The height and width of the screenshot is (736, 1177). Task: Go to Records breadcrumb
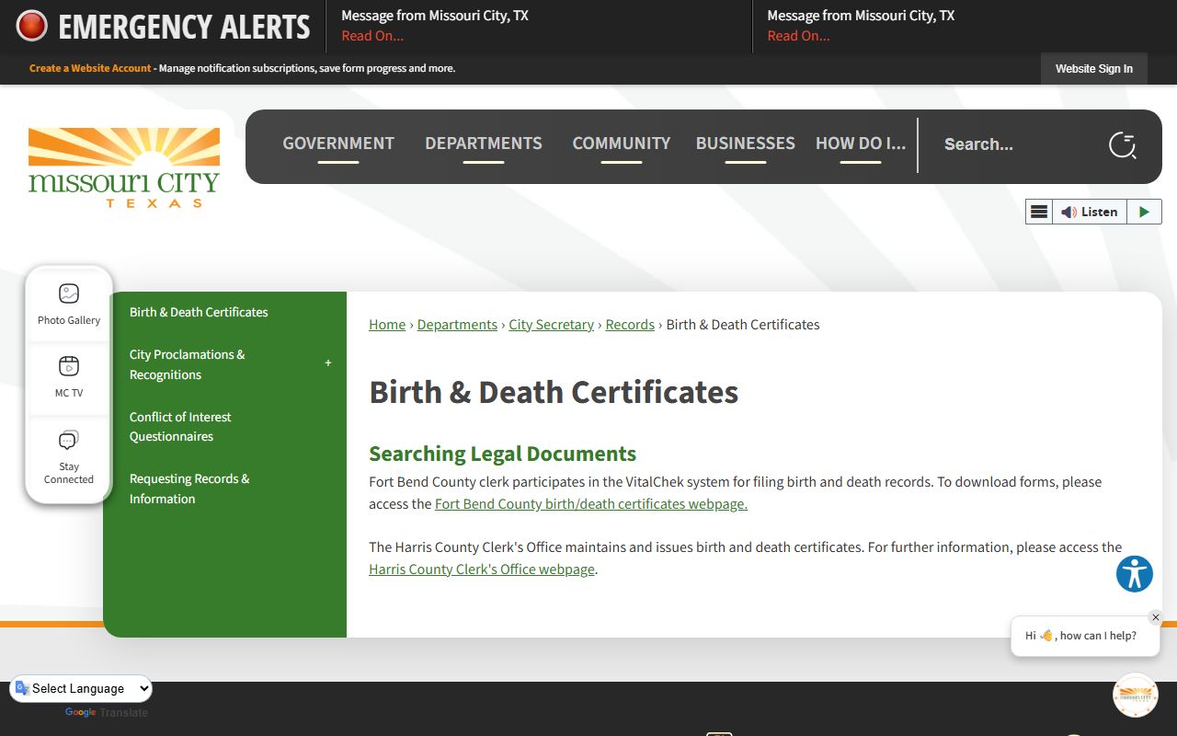point(630,325)
